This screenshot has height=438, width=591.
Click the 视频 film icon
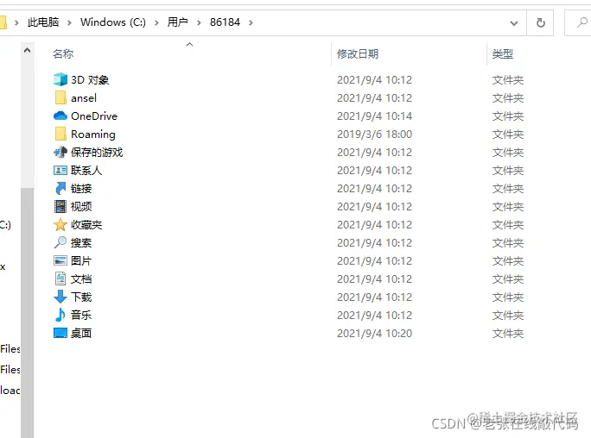click(x=60, y=206)
